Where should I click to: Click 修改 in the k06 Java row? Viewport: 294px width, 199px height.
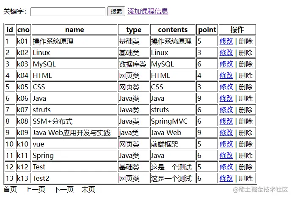click(226, 98)
